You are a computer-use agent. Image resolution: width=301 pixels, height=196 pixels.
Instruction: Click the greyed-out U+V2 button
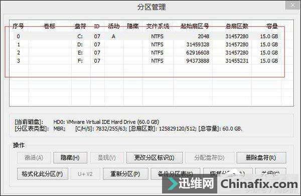pos(85,174)
